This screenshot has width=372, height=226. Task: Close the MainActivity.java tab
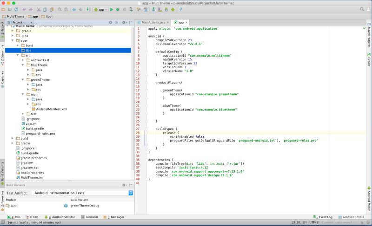(168, 22)
